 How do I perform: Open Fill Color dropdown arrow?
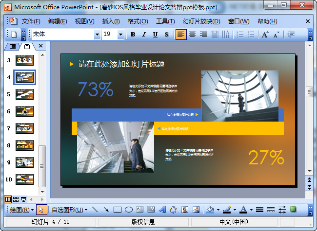pyautogui.click(x=218, y=210)
